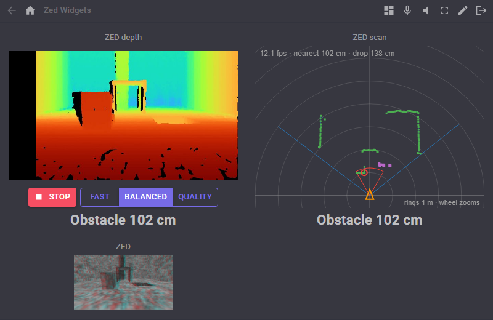Stop the ZED depth stream
This screenshot has width=493, height=320.
(x=52, y=197)
